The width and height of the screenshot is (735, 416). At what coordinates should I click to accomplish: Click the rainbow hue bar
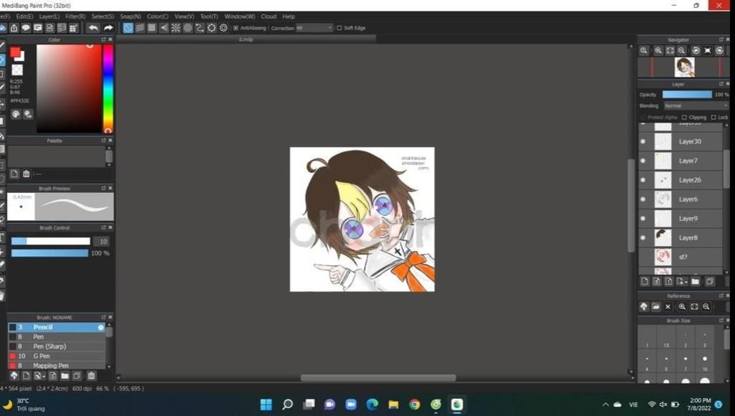[x=108, y=88]
